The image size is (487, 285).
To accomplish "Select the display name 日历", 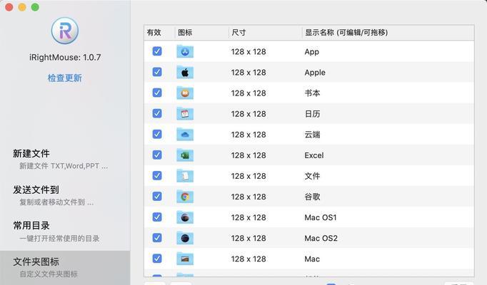I will click(x=313, y=114).
